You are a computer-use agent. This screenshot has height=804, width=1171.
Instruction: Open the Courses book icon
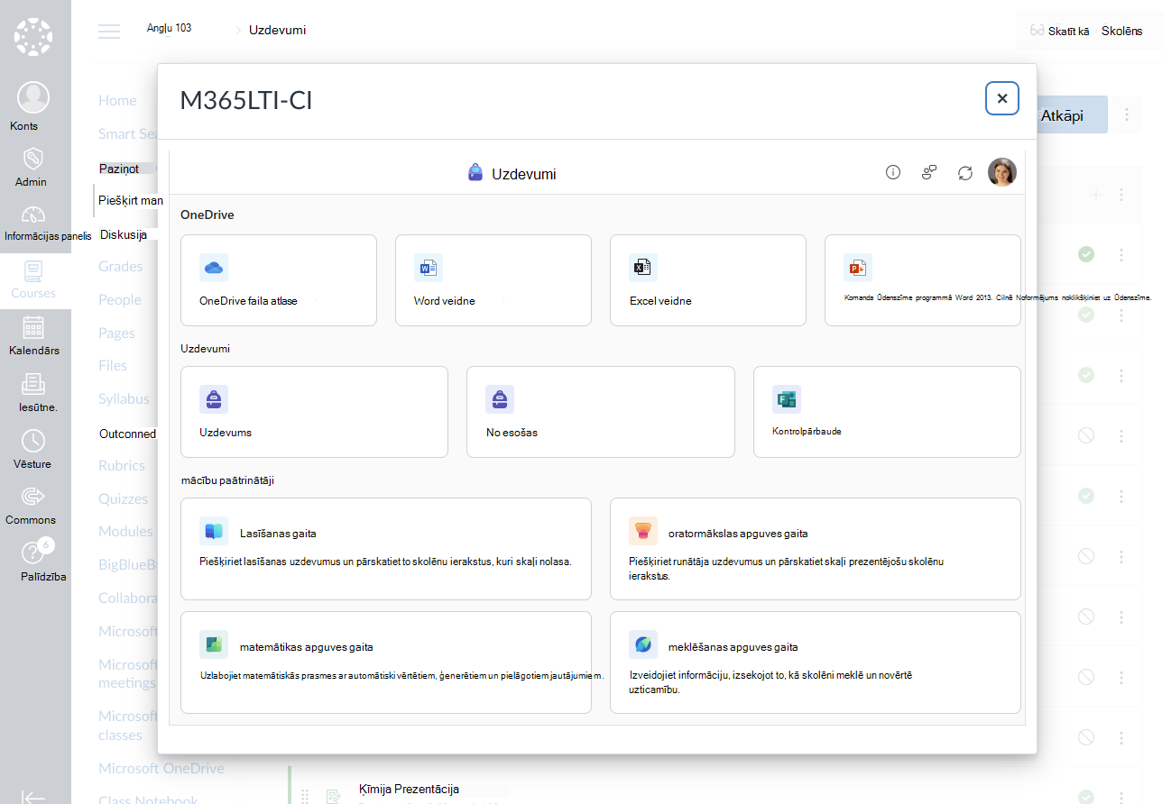tap(33, 270)
